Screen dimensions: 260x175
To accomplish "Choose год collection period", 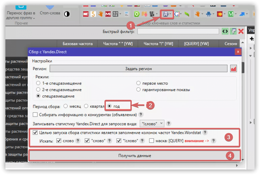I will tap(109, 106).
